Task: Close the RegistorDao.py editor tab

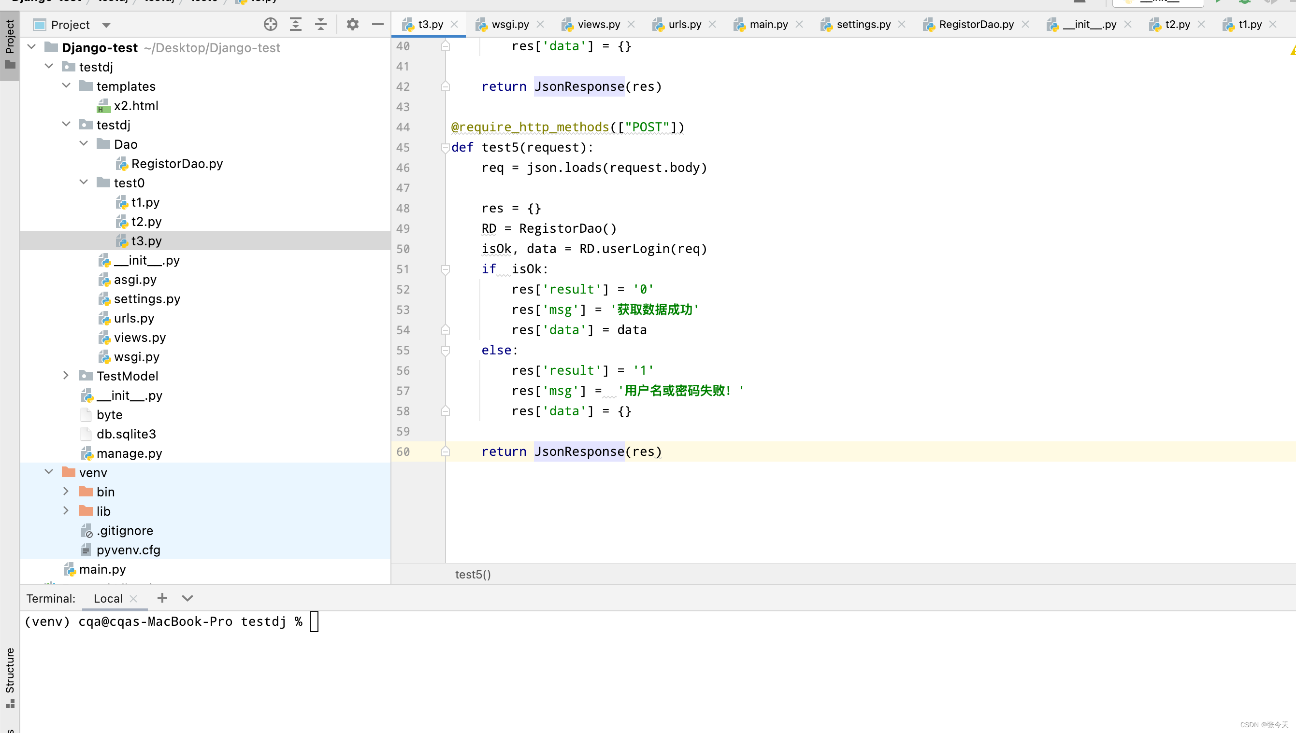Action: pos(1025,24)
